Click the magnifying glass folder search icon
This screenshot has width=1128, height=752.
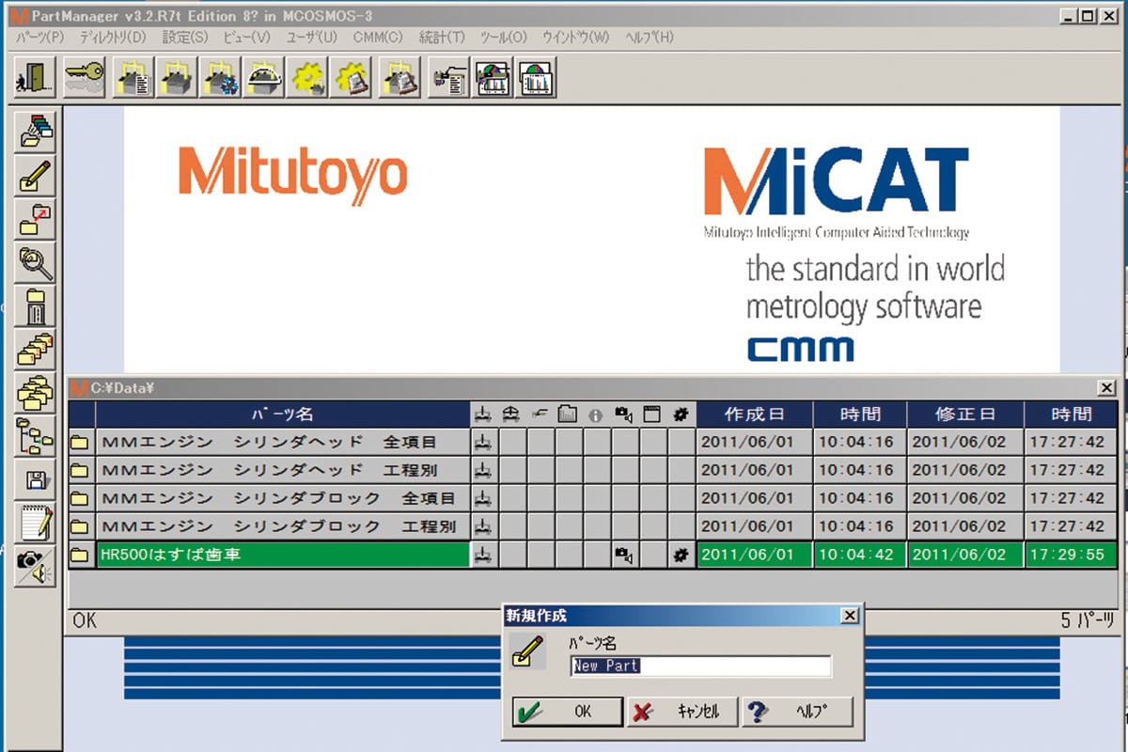point(36,262)
